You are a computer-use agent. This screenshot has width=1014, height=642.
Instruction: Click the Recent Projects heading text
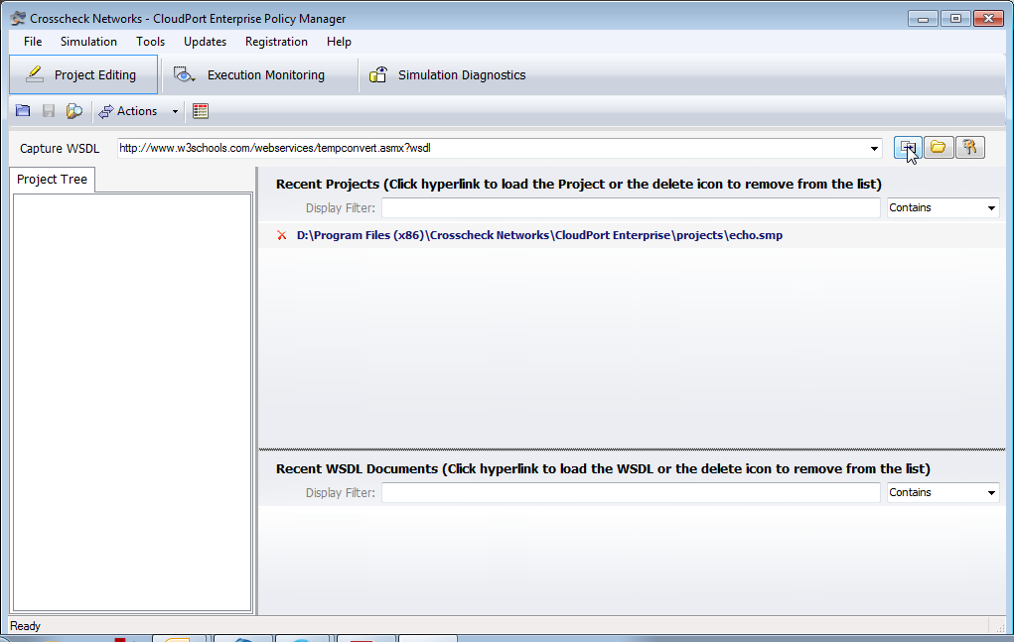point(579,185)
